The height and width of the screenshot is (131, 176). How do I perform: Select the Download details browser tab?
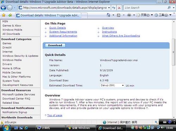tap(48, 15)
